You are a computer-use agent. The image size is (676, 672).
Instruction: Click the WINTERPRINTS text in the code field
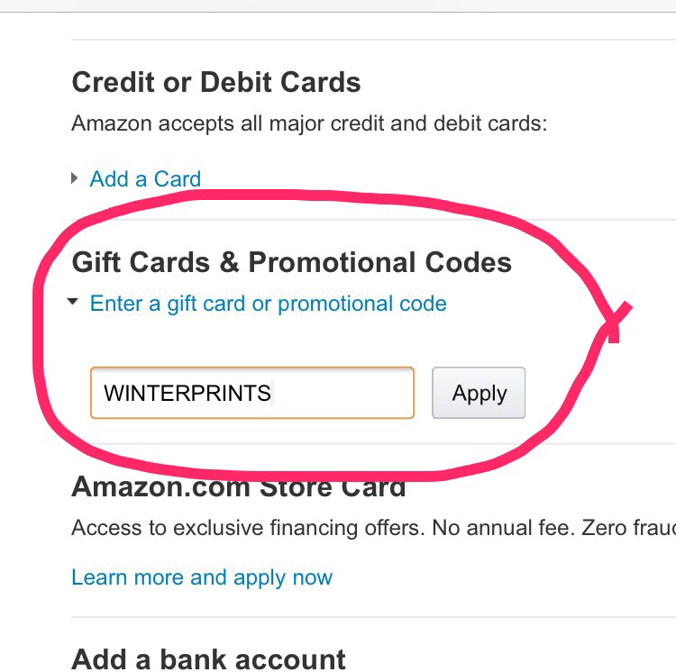(187, 393)
